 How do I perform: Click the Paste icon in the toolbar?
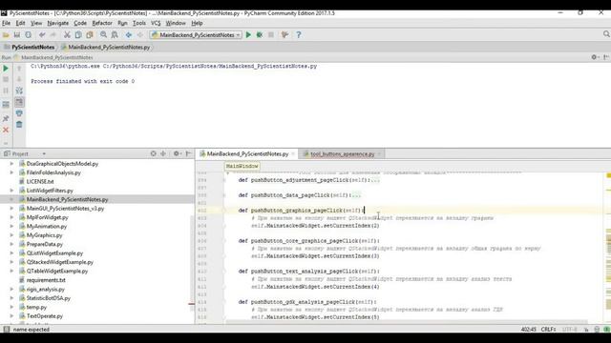[x=90, y=35]
